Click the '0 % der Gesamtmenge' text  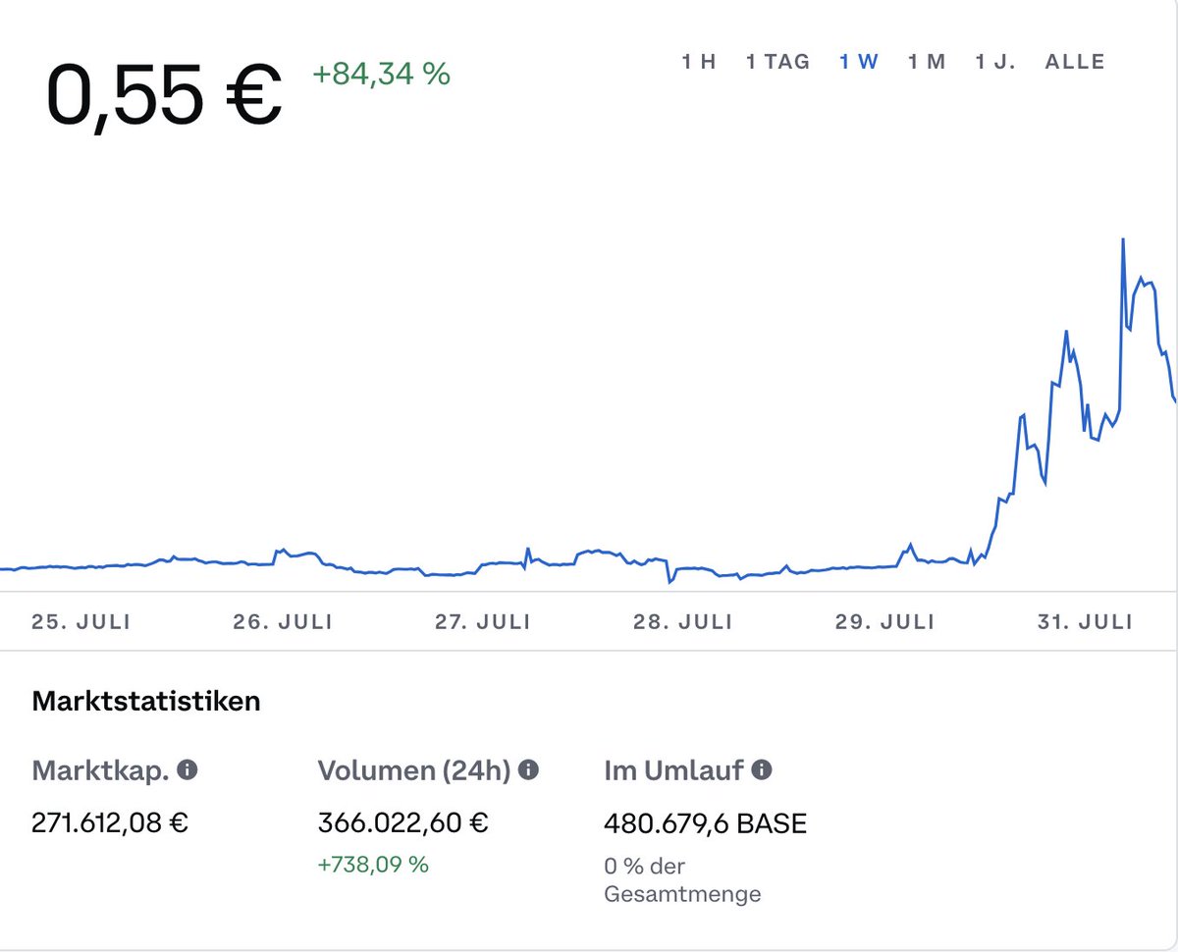[682, 880]
